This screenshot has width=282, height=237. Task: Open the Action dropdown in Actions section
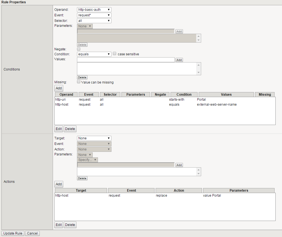tap(94, 149)
